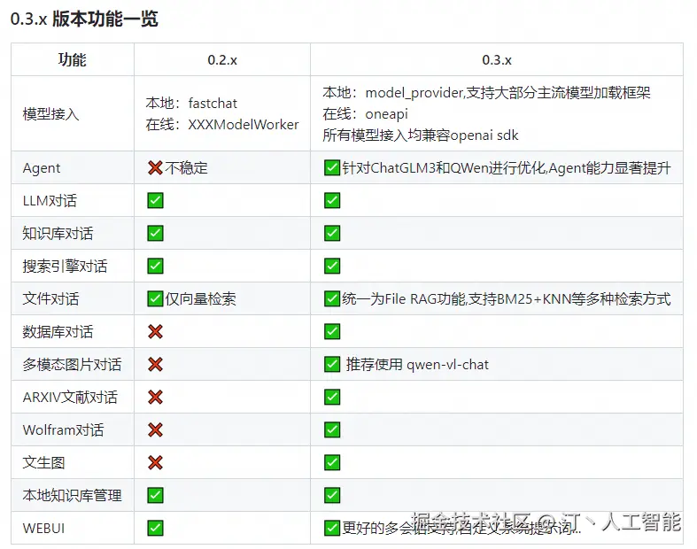The image size is (697, 549).
Task: Click the 0.3.x 版本功能一览 heading
Action: click(84, 19)
